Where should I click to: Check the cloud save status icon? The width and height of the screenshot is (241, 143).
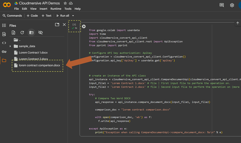tap(71, 3)
